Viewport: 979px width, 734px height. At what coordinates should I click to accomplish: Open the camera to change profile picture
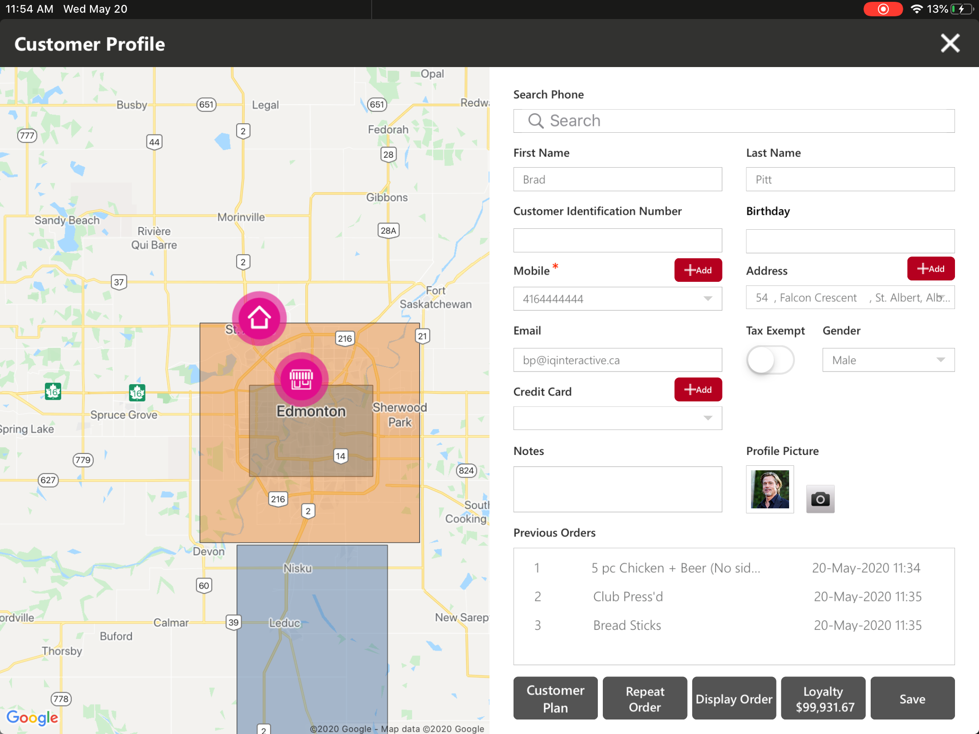pos(820,499)
